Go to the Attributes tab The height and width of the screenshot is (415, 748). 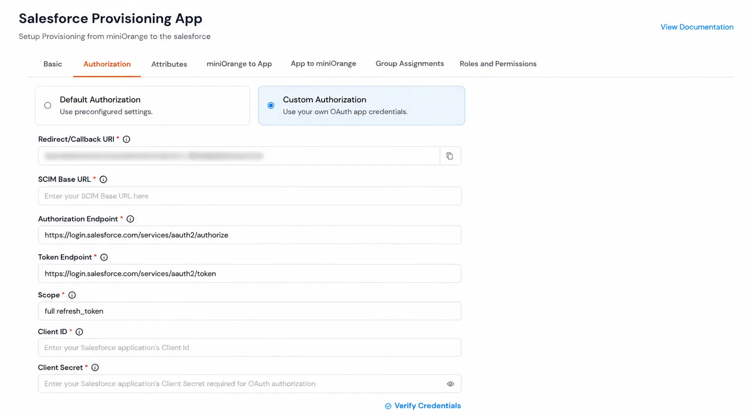click(169, 64)
